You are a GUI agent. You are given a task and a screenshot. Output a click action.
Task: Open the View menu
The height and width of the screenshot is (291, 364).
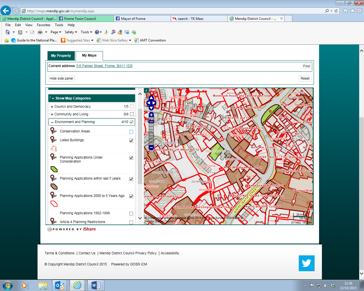(x=29, y=25)
